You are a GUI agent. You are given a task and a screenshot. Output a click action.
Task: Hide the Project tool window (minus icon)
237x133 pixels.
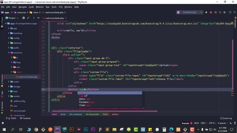tap(39, 18)
